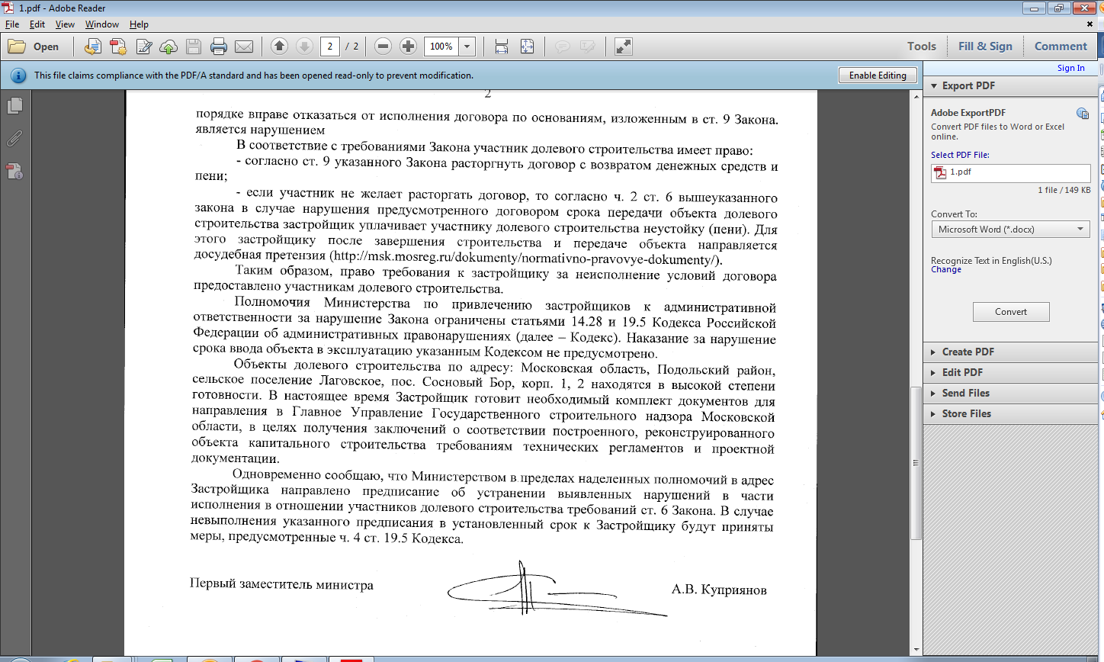Switch to Read Mode view icon
The width and height of the screenshot is (1104, 662).
point(623,47)
